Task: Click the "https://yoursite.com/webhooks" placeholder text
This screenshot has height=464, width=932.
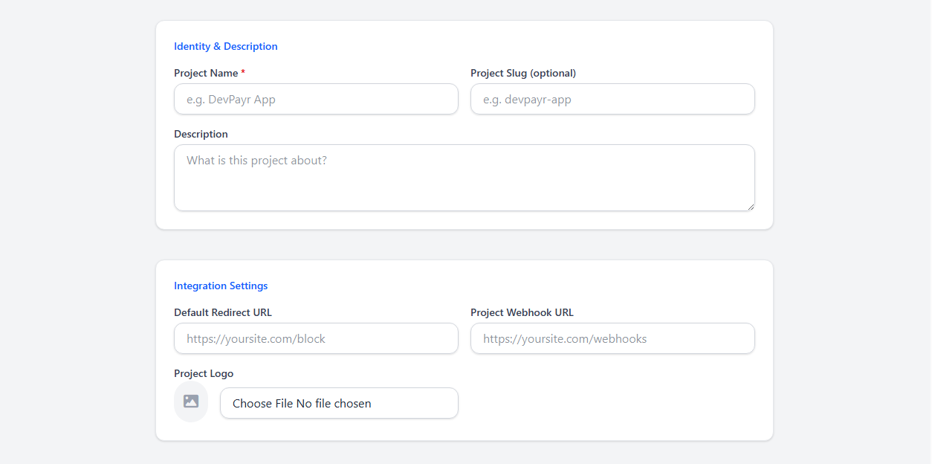Action: point(565,338)
